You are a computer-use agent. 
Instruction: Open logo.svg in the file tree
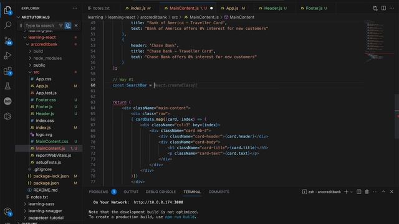click(44, 134)
